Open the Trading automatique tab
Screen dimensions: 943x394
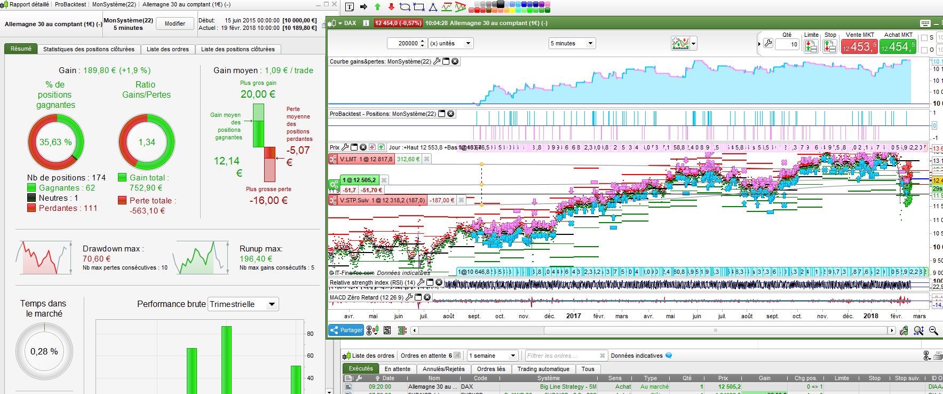point(543,369)
